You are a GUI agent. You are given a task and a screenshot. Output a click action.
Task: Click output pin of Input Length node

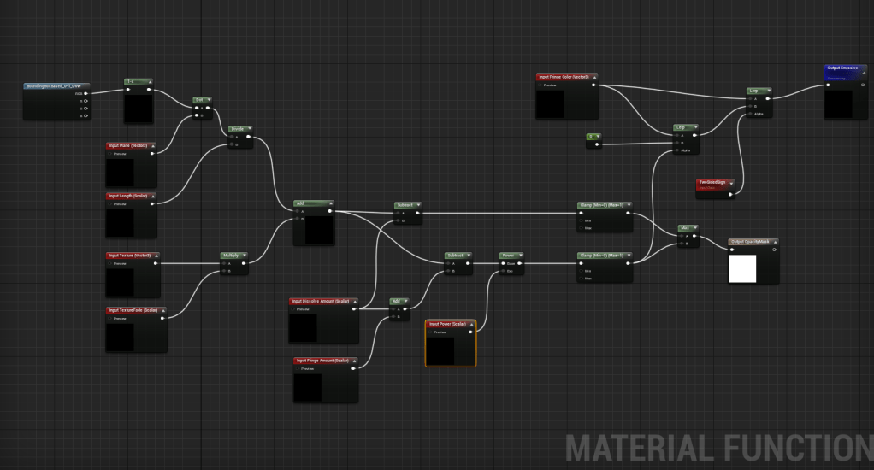pyautogui.click(x=152, y=204)
